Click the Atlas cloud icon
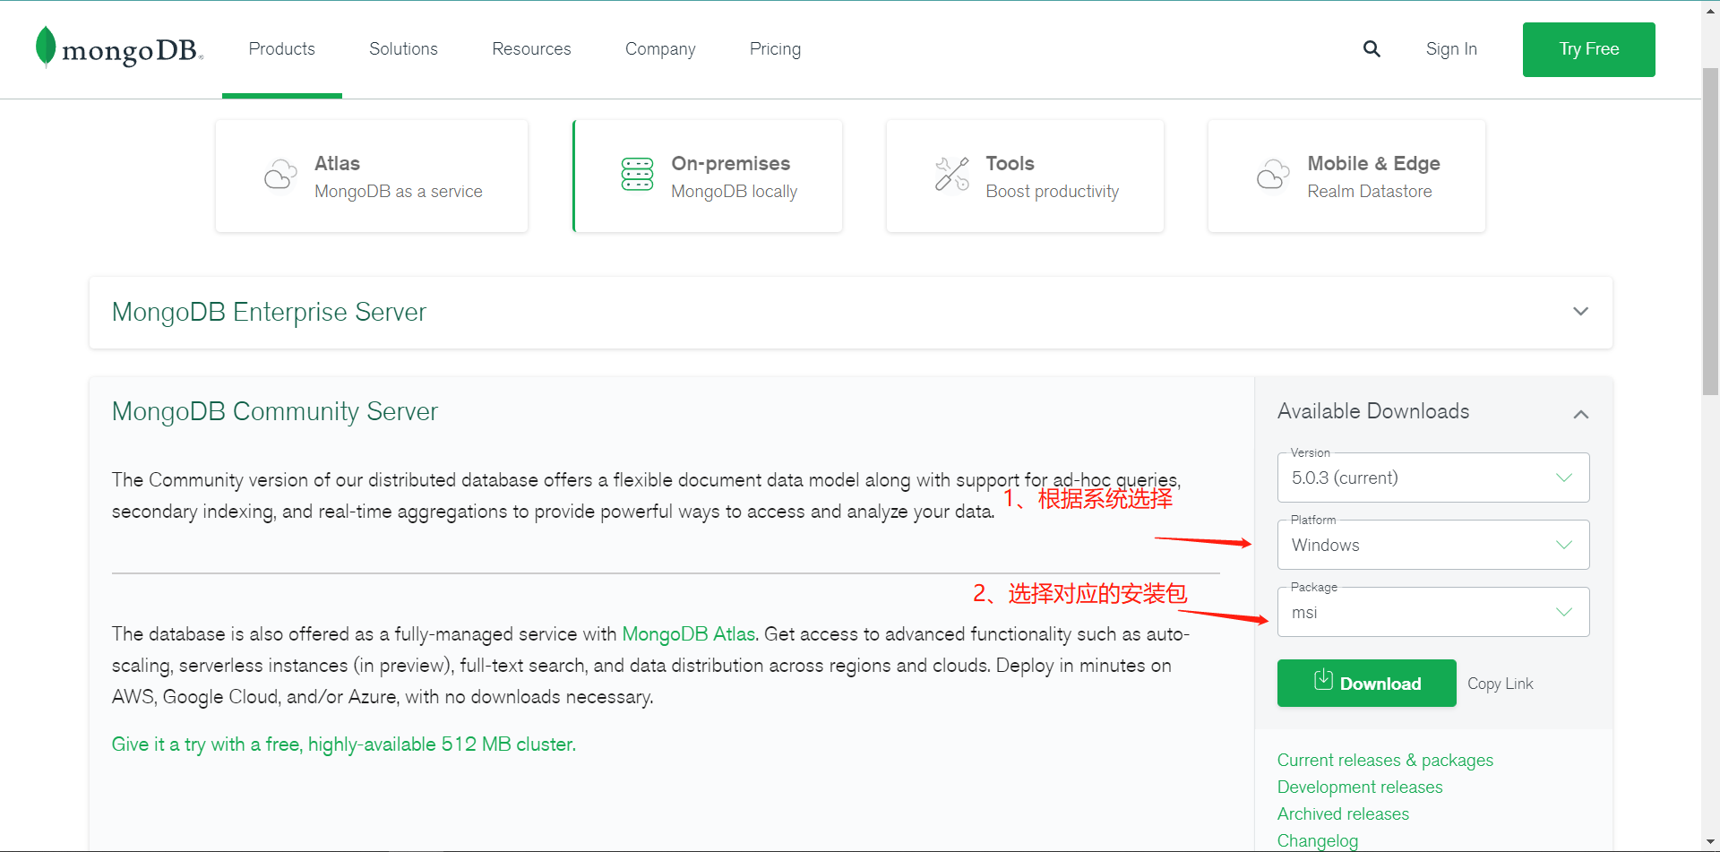 click(280, 175)
